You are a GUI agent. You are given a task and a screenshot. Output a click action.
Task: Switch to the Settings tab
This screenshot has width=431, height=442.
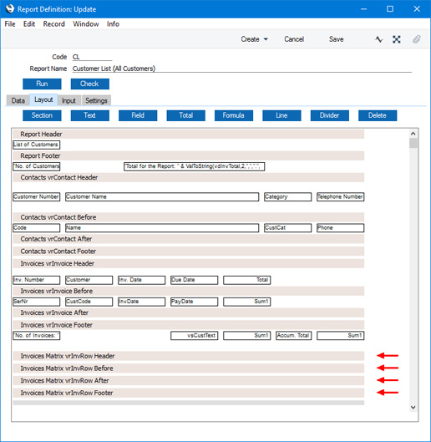pos(96,100)
